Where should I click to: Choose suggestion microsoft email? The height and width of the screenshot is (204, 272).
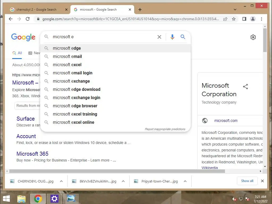pos(116,56)
